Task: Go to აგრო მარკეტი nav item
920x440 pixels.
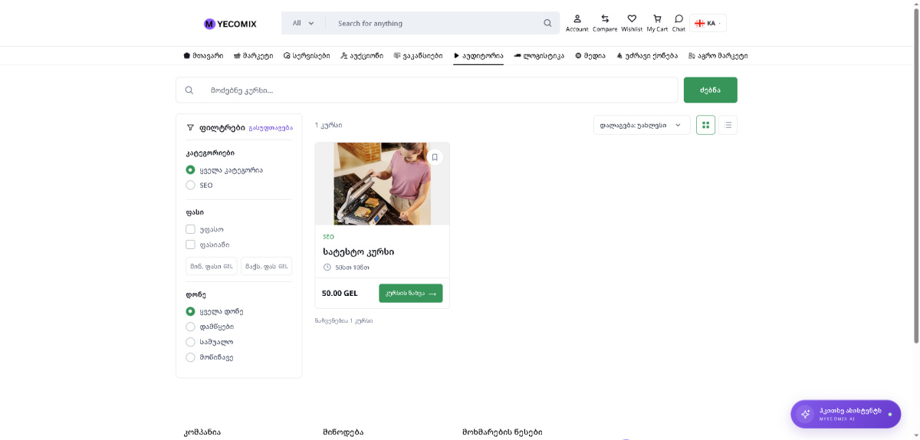Action: pos(718,55)
